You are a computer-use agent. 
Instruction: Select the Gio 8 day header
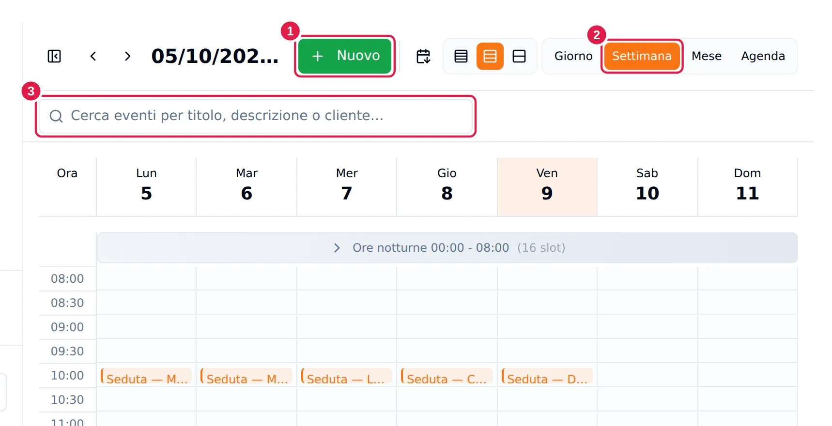coord(447,187)
